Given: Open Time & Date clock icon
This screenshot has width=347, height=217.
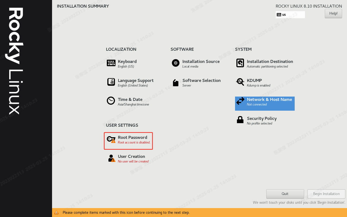Looking at the screenshot, I should coord(111,101).
